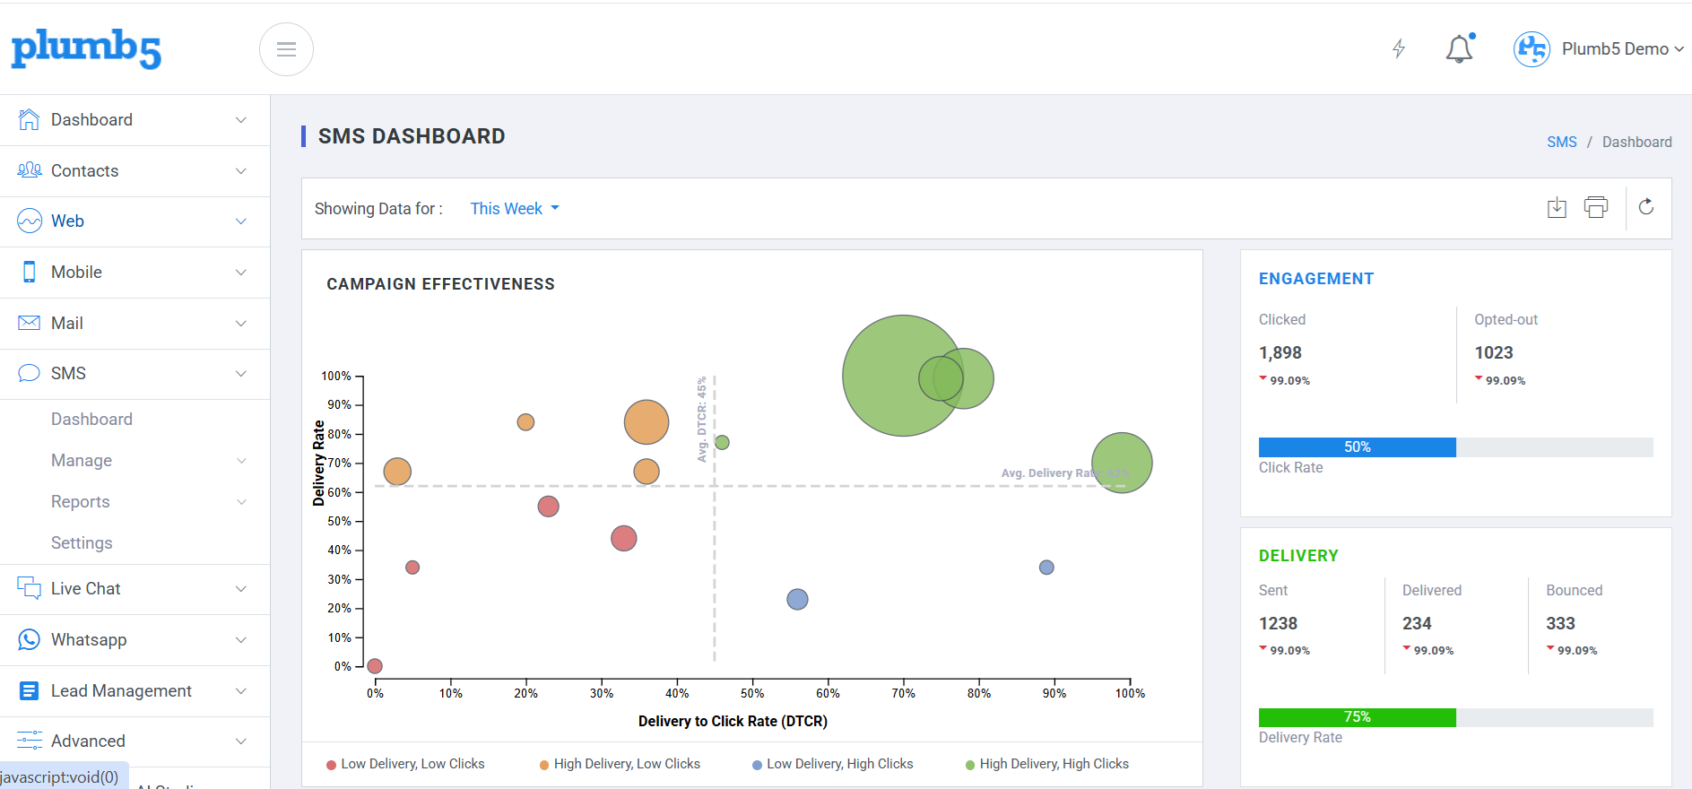Open the Plumb5 Demo account dropdown

(1622, 49)
